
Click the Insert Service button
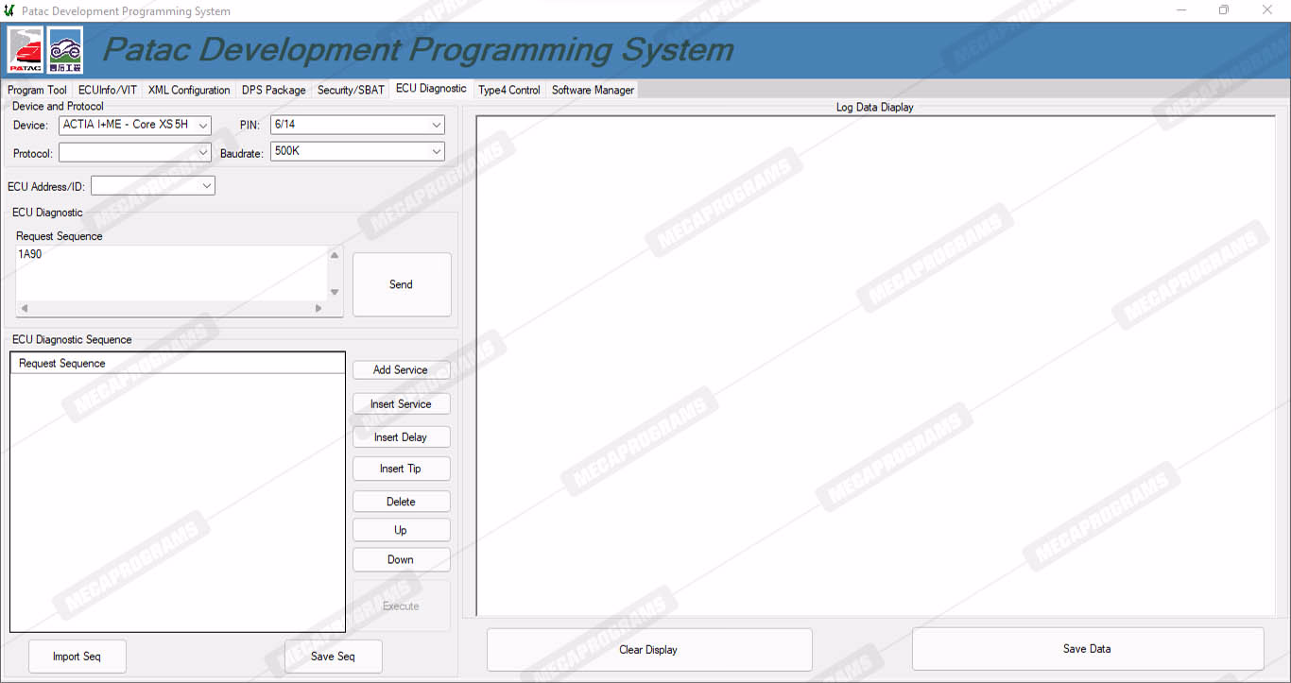click(x=401, y=404)
